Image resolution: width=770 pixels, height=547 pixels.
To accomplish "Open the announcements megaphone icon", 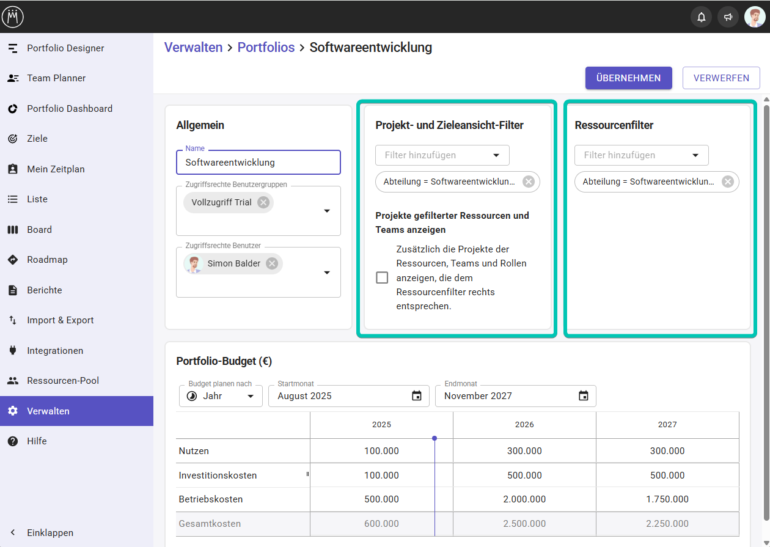I will [728, 17].
